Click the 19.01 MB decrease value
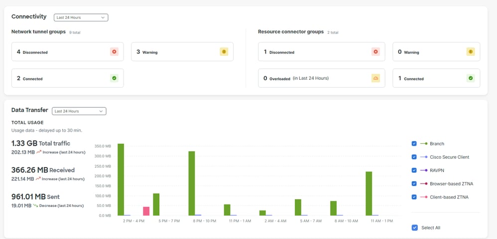 21,206
